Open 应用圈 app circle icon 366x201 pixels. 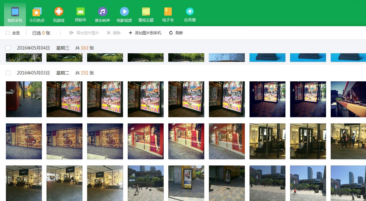click(190, 14)
